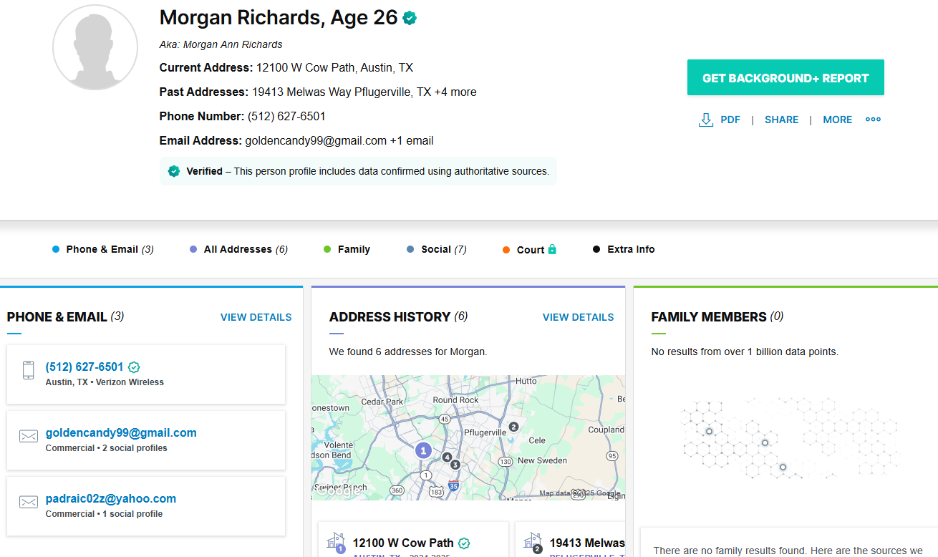Click the profile avatar placeholder
This screenshot has height=557, width=938.
point(95,47)
